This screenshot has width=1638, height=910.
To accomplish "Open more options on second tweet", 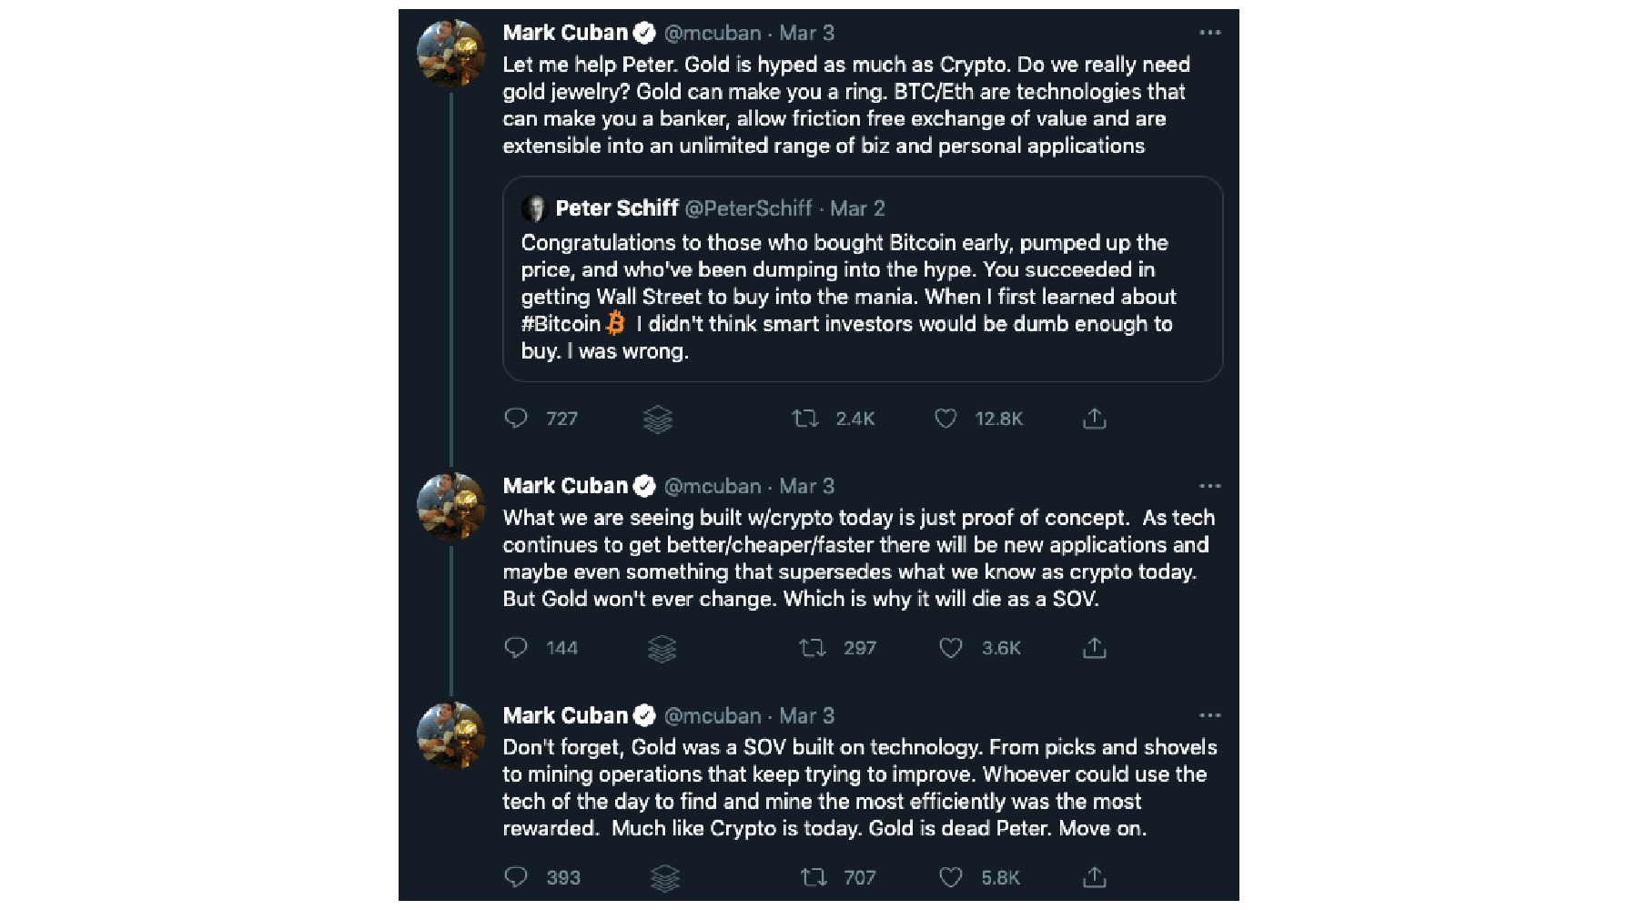I will point(1209,486).
